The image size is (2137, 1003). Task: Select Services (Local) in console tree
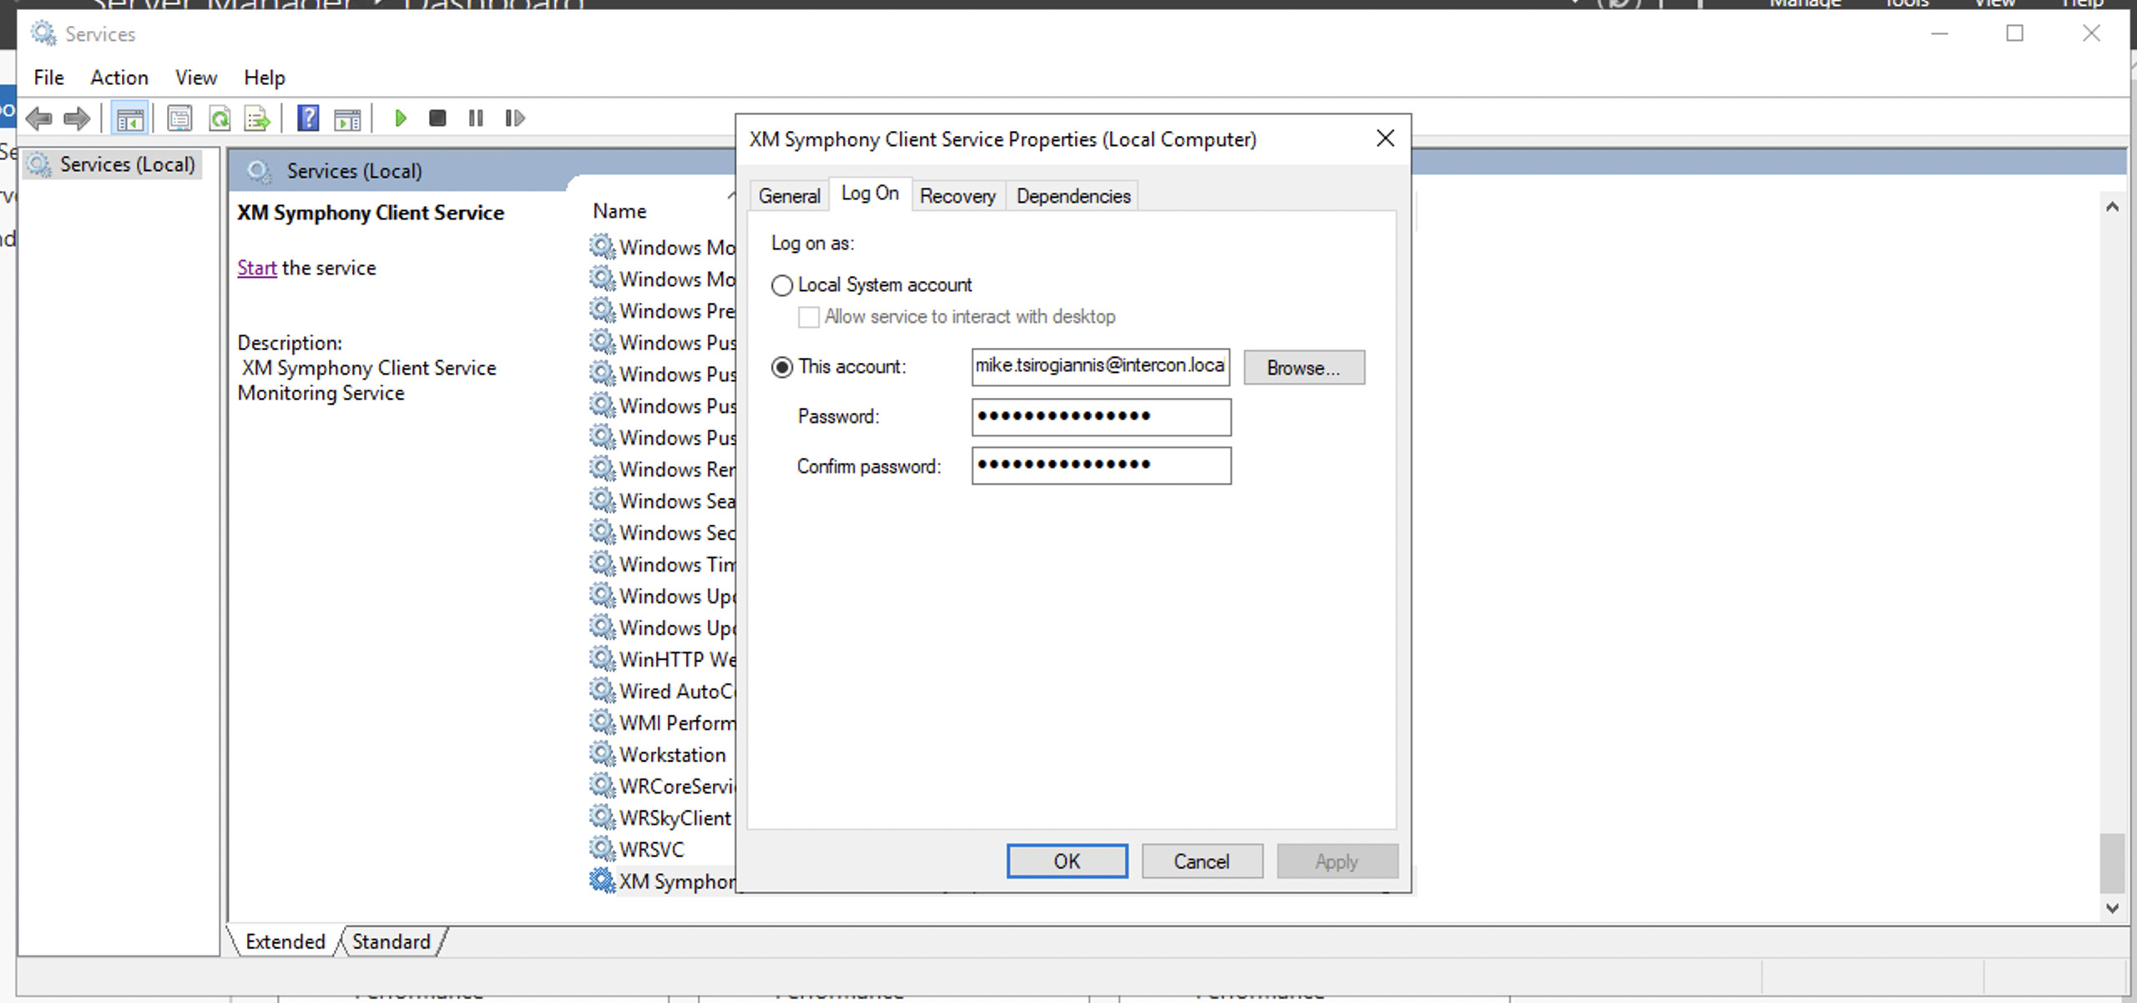pos(112,164)
